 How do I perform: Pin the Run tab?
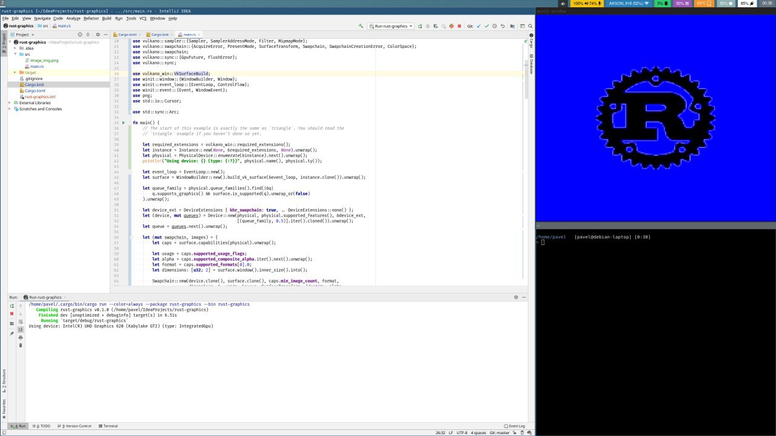(x=12, y=334)
